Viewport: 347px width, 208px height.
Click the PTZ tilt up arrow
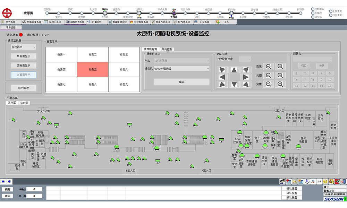point(234,70)
